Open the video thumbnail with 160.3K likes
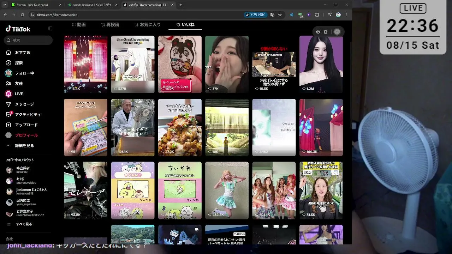 [x=321, y=127]
